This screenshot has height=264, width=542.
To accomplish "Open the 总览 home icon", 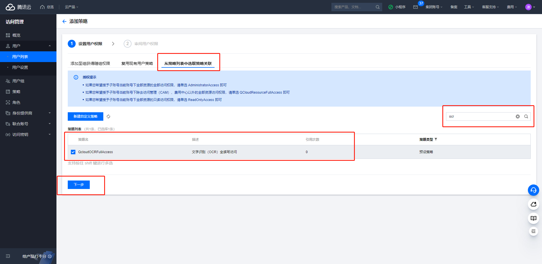I will pos(42,7).
